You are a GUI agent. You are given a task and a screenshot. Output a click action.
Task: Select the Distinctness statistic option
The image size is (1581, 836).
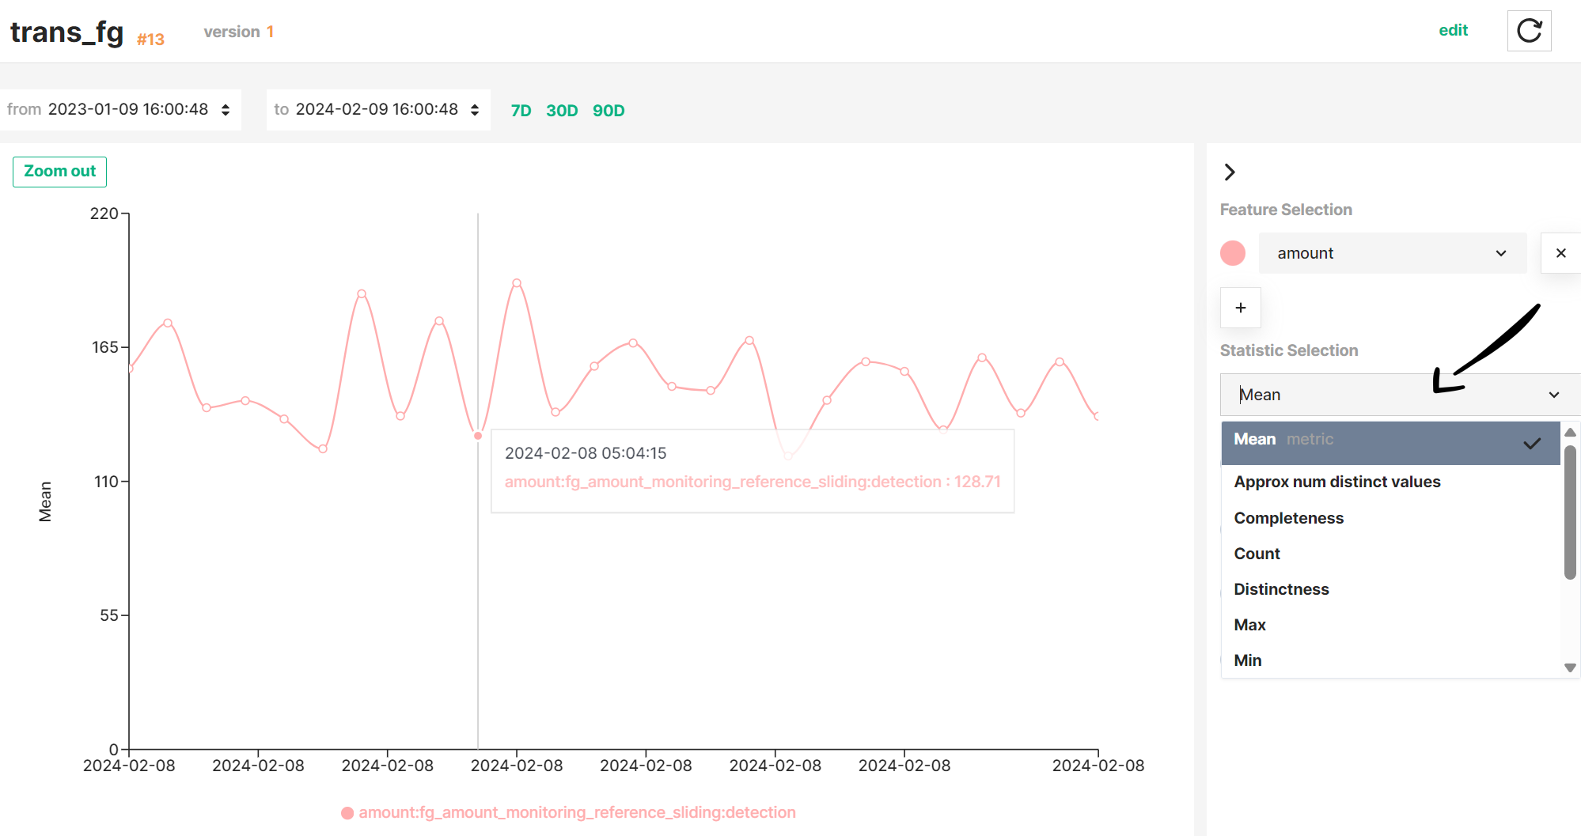click(1281, 588)
